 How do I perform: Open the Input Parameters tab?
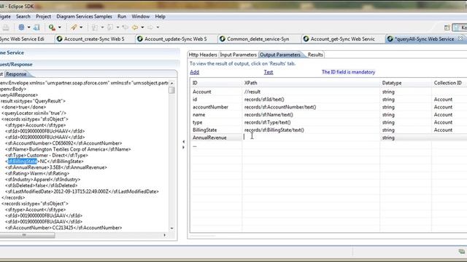(238, 55)
